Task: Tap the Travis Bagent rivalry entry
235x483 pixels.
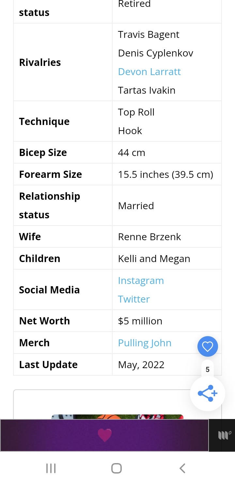Action: (149, 35)
